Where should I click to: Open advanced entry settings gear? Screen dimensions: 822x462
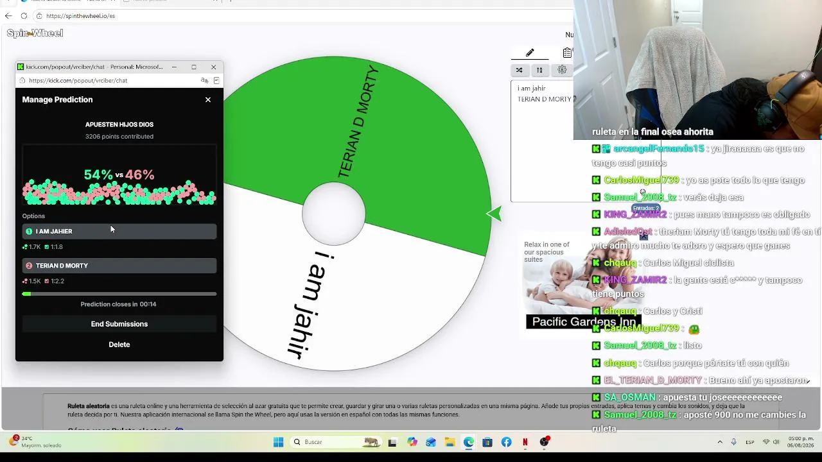pyautogui.click(x=562, y=70)
